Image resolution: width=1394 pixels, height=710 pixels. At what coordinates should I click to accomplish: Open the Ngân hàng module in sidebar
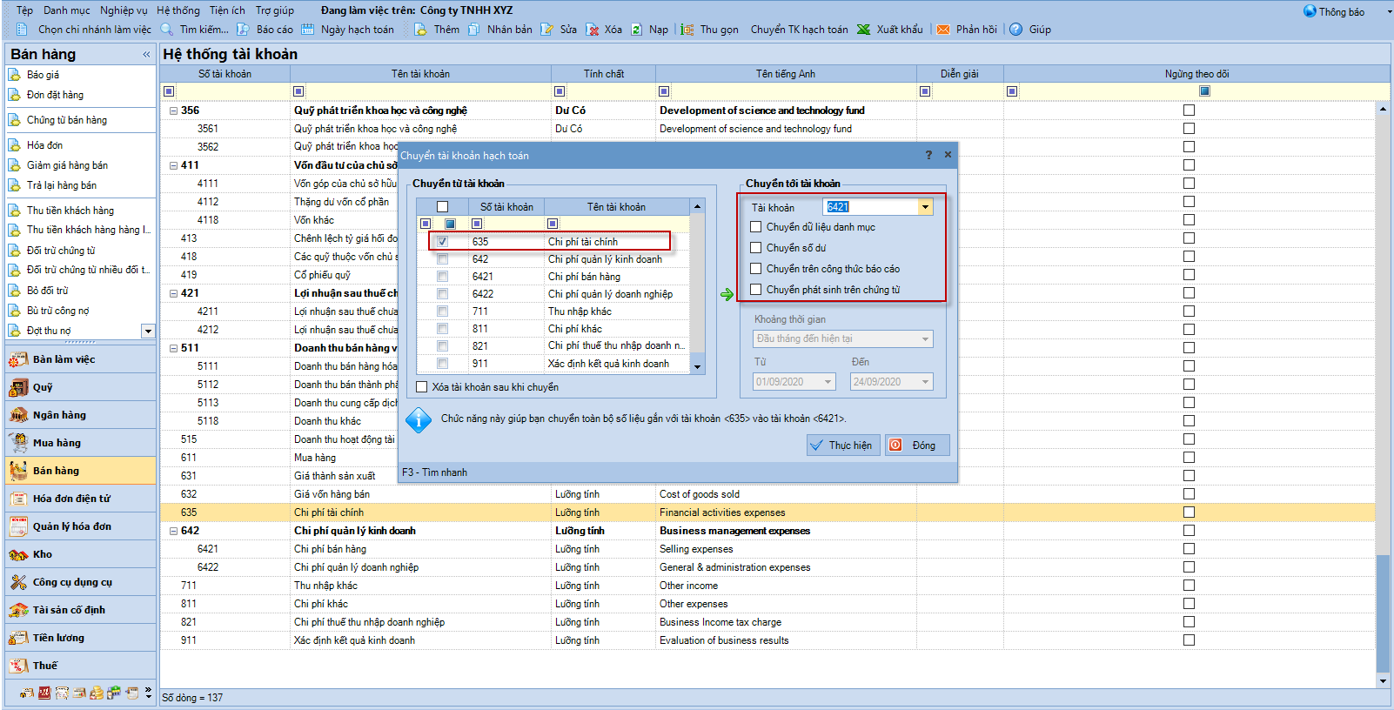pos(58,415)
